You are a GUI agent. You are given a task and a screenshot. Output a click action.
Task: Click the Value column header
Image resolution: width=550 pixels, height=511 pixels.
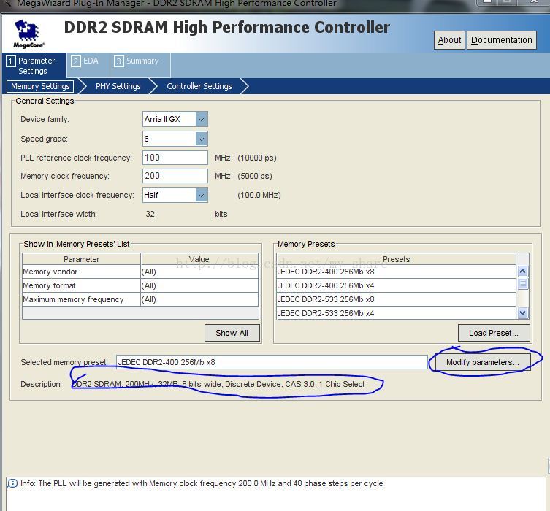pos(199,259)
